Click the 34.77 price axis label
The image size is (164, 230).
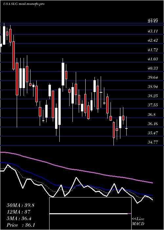pos(153,142)
